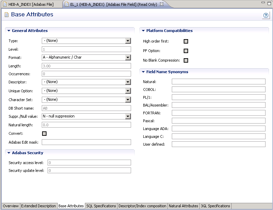Screen dimensions: 273x210
Task: Expand the Suppr./Null value dropdown
Action: (x=128, y=116)
